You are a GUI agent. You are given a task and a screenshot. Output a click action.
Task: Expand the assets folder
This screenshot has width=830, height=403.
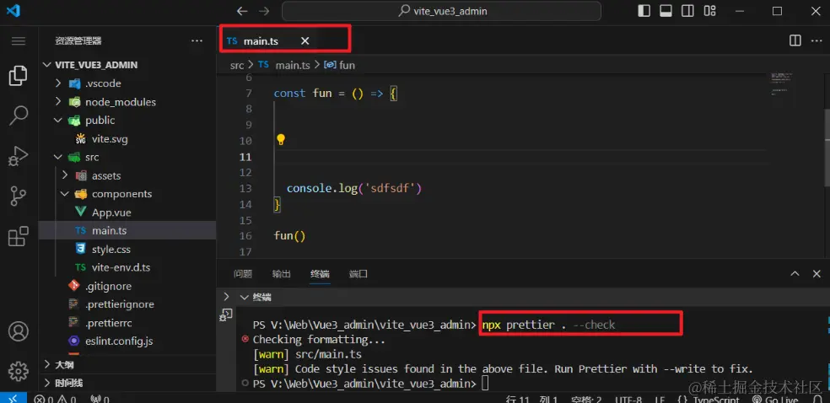click(x=127, y=175)
